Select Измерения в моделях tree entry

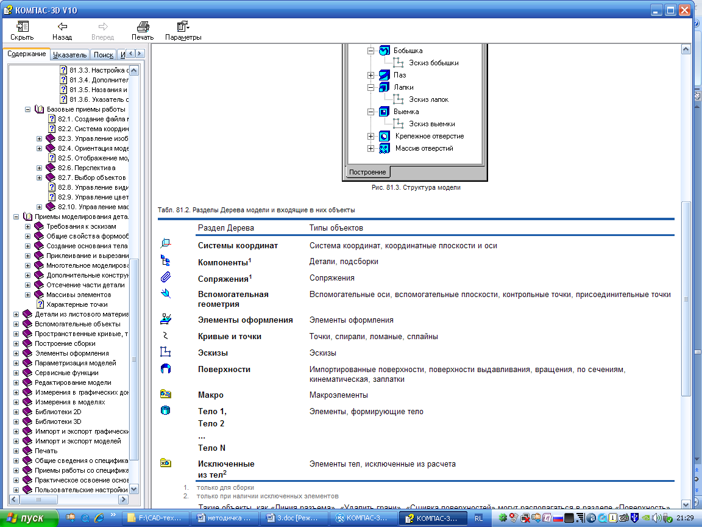point(70,403)
